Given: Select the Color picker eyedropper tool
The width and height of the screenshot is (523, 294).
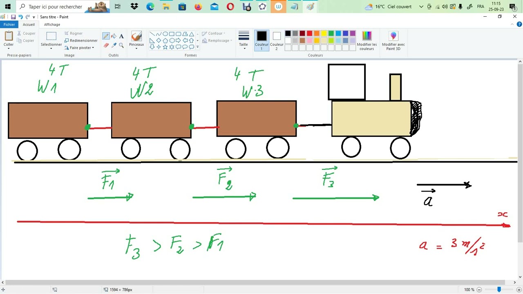Looking at the screenshot, I should [114, 45].
